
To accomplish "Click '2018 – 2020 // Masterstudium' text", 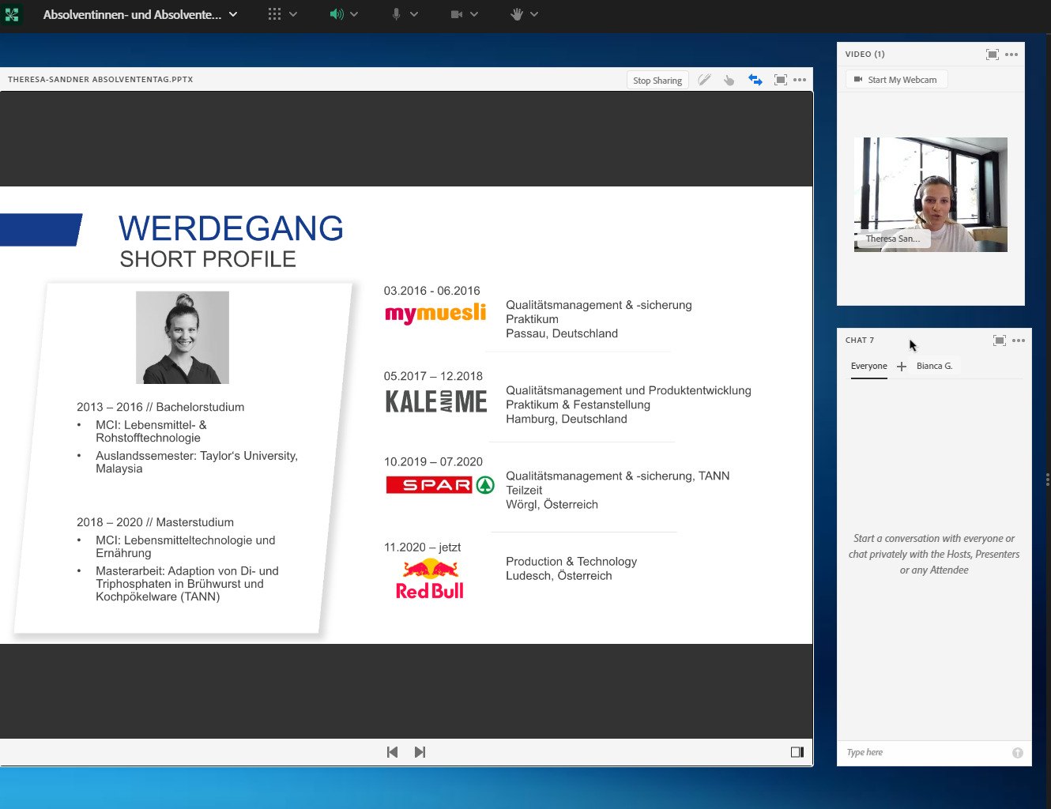I will (155, 522).
